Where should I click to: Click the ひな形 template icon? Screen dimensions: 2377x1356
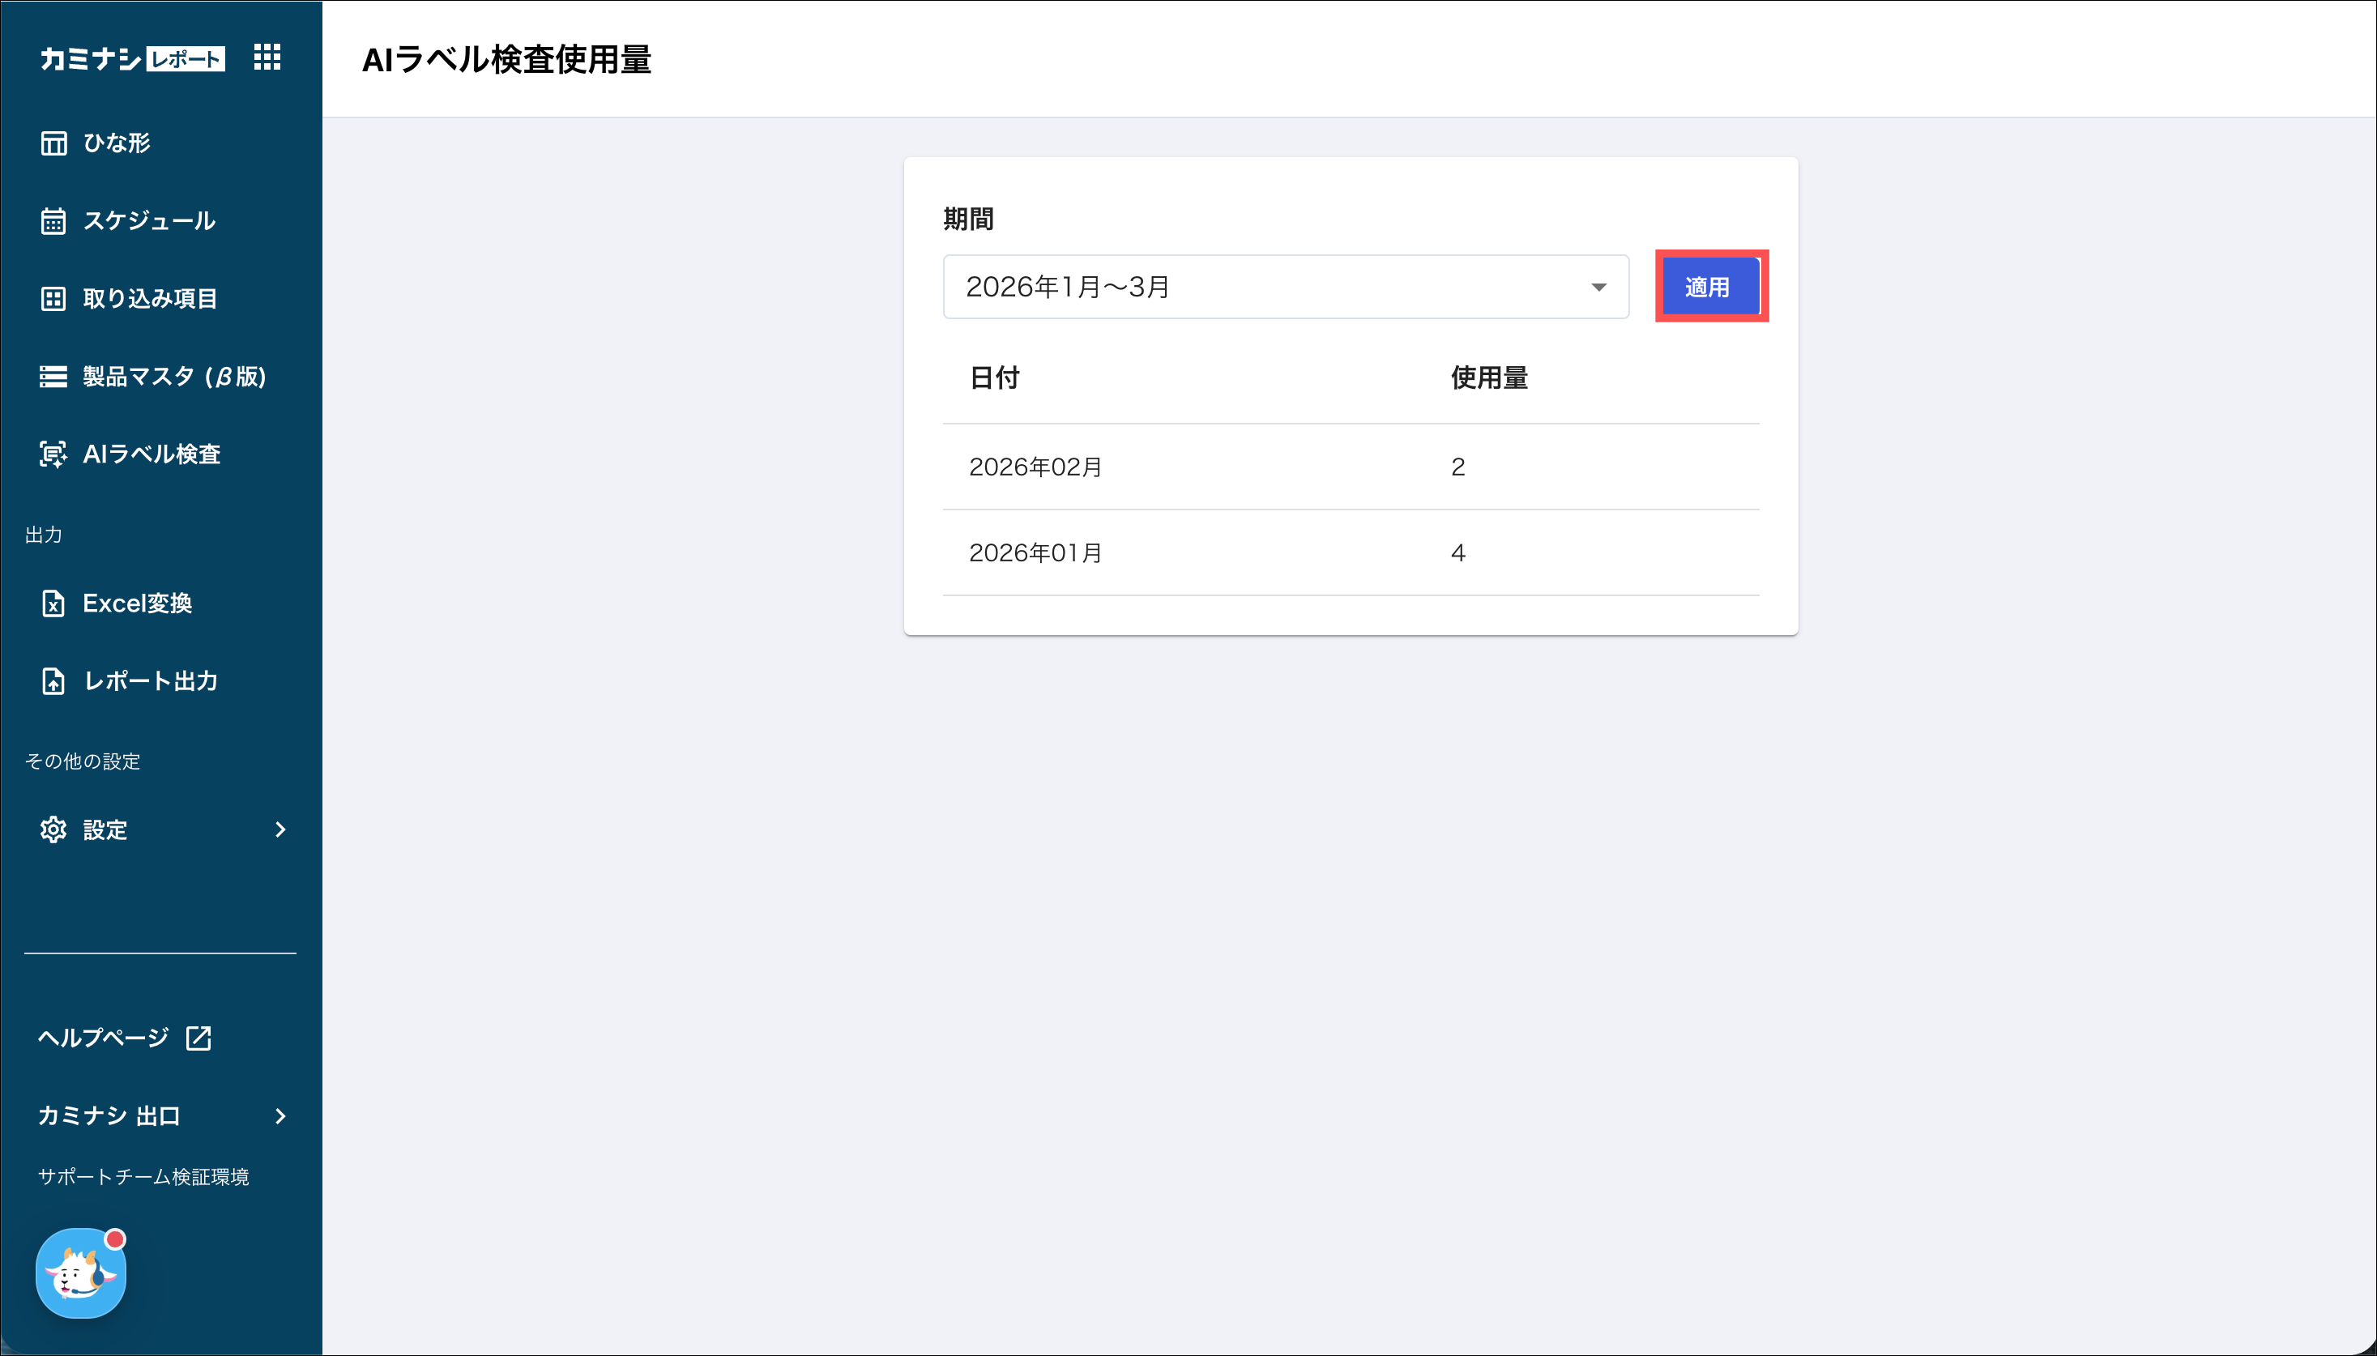[x=53, y=143]
